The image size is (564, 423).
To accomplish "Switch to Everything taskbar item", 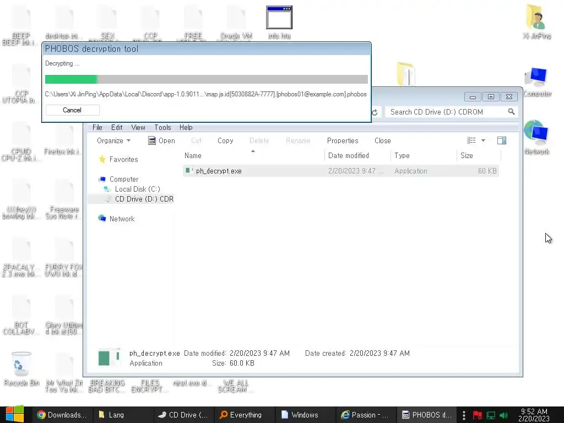I will (x=245, y=415).
